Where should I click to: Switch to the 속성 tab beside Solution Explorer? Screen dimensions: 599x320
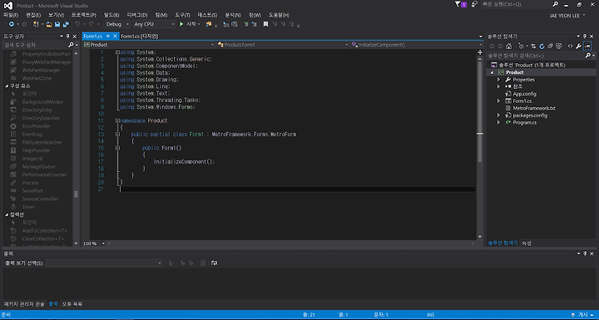coord(527,243)
